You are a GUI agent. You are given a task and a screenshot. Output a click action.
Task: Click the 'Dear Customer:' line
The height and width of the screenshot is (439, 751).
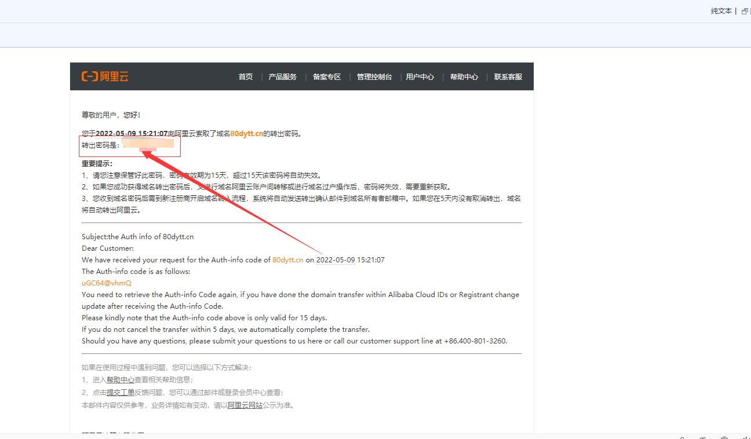coord(108,248)
